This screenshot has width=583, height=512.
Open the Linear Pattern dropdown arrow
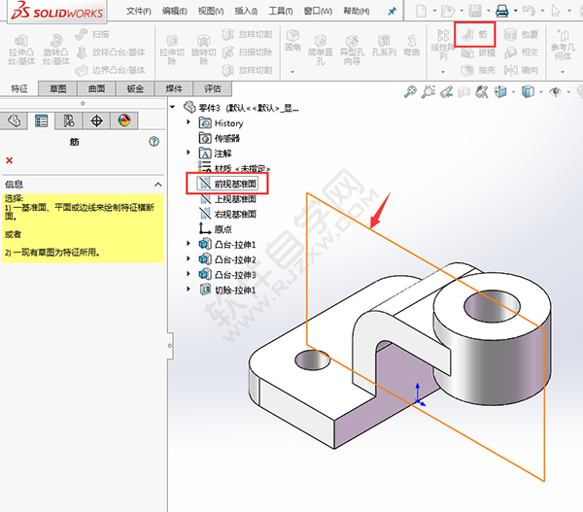[443, 71]
